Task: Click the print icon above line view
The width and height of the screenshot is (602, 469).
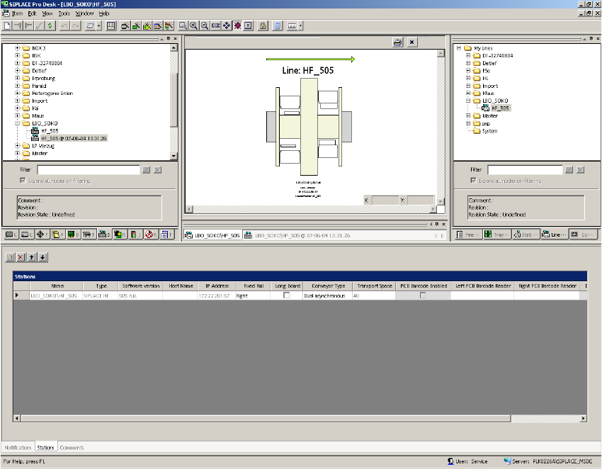Action: 398,43
